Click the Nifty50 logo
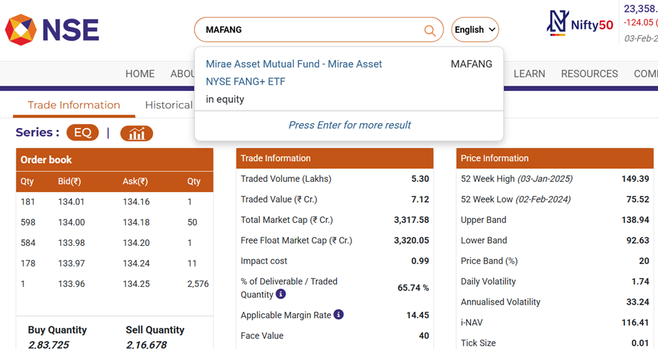 tap(580, 23)
